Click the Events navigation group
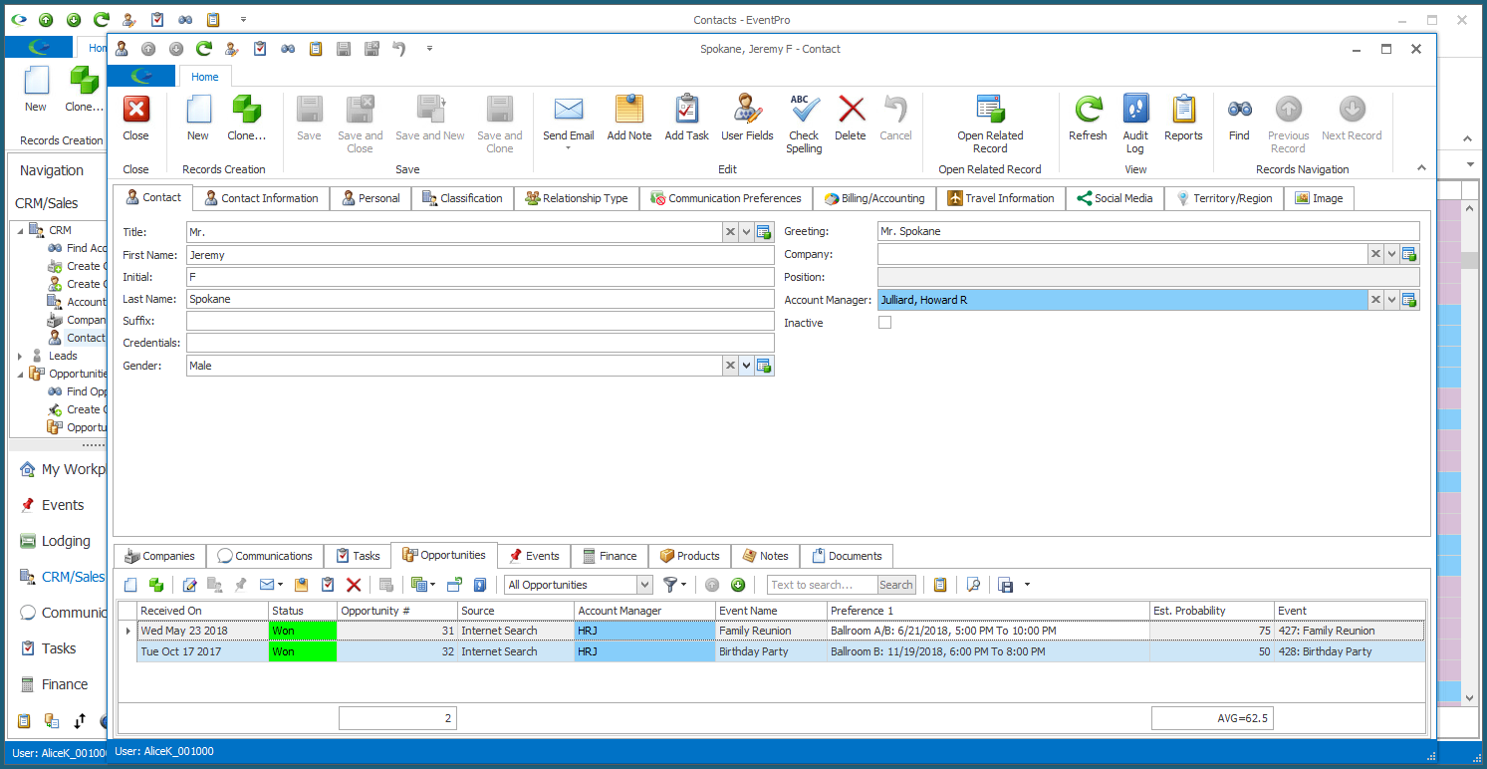This screenshot has height=769, width=1487. 62,505
